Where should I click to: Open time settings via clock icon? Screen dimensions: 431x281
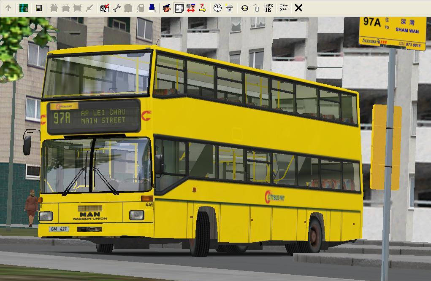pos(217,8)
